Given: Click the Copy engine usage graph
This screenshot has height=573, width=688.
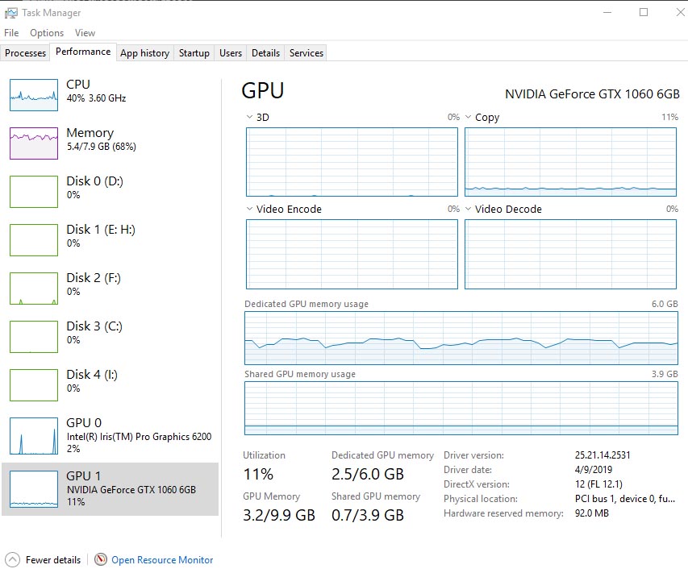Looking at the screenshot, I should click(570, 162).
